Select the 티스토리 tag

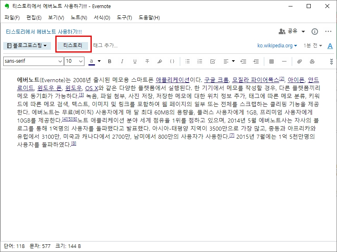73,45
